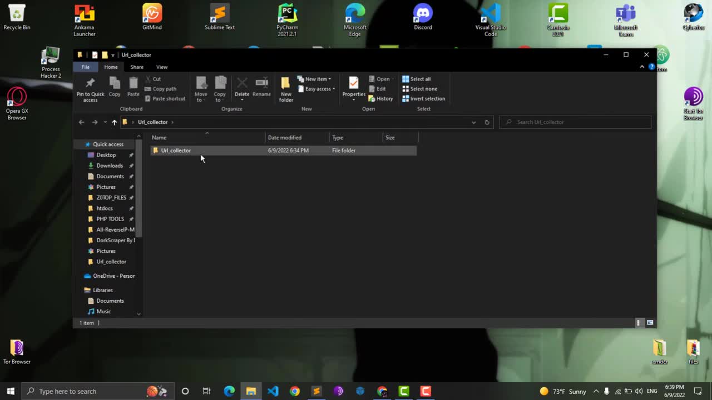Click Url_collector in the address bar

(x=152, y=122)
